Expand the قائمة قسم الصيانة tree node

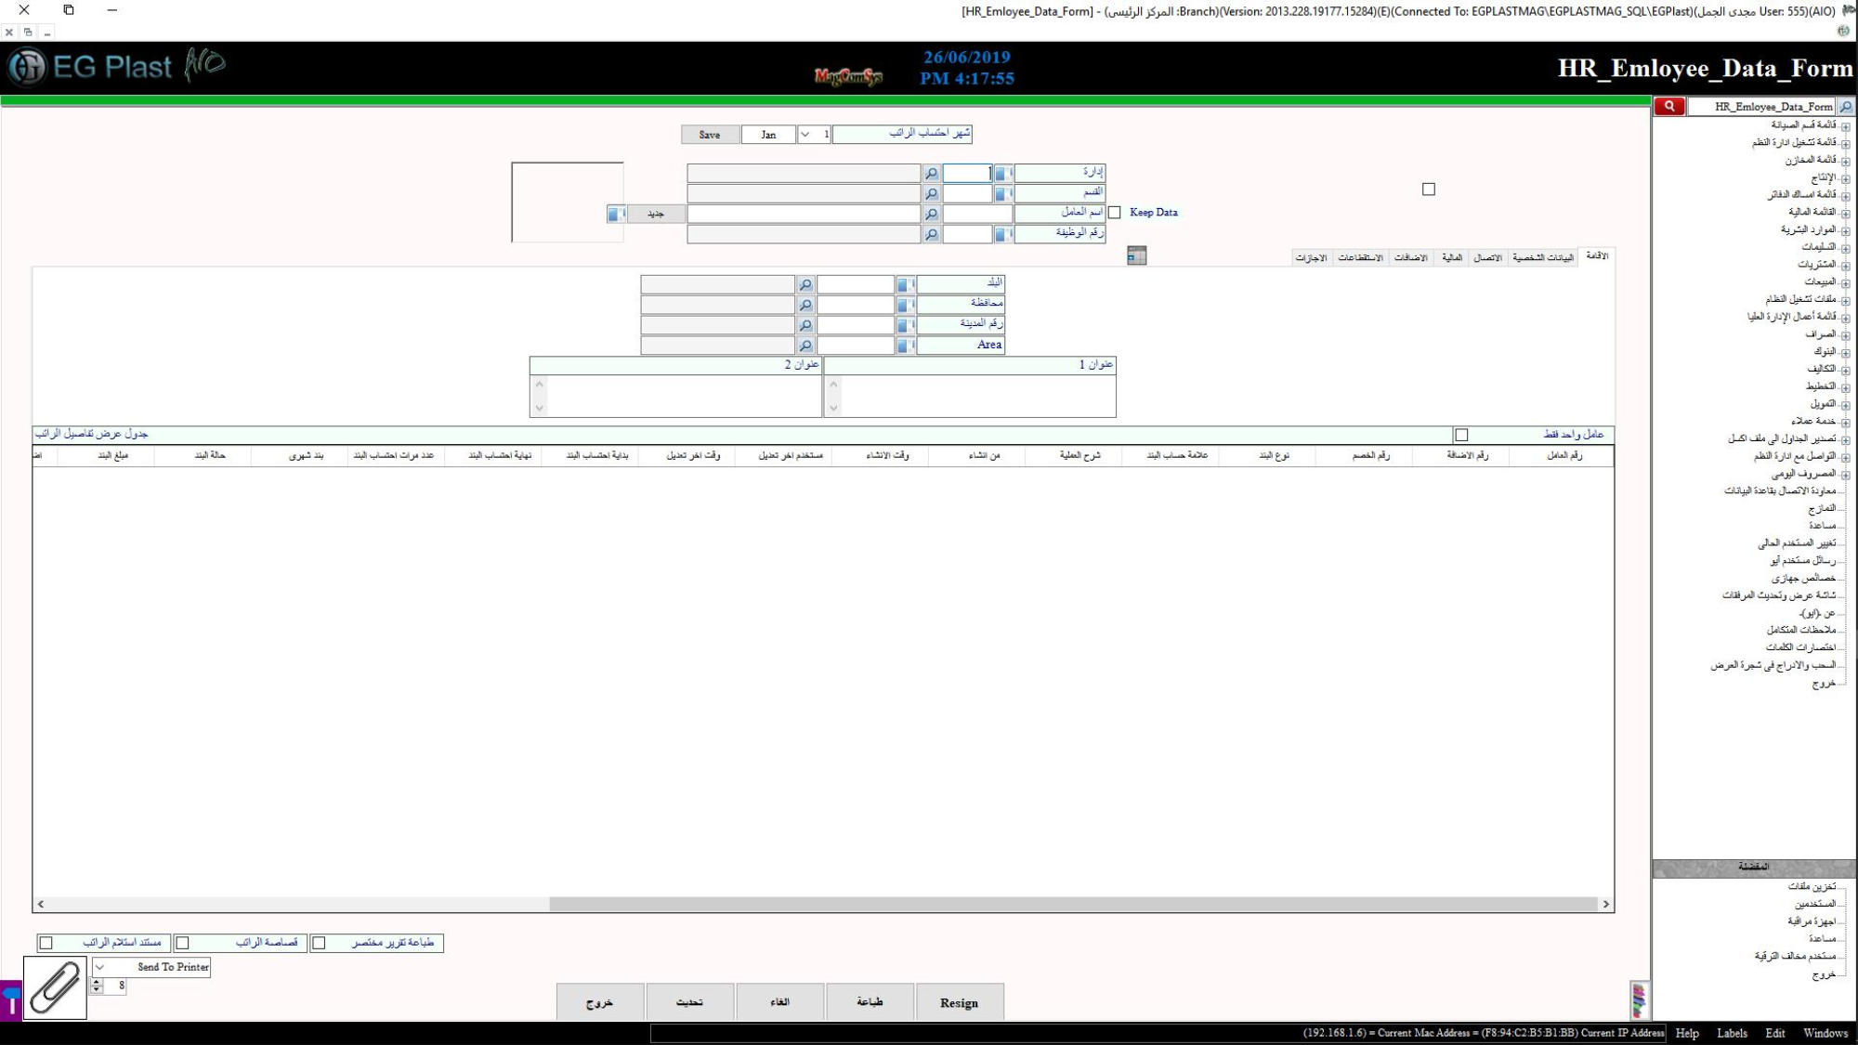pyautogui.click(x=1845, y=126)
